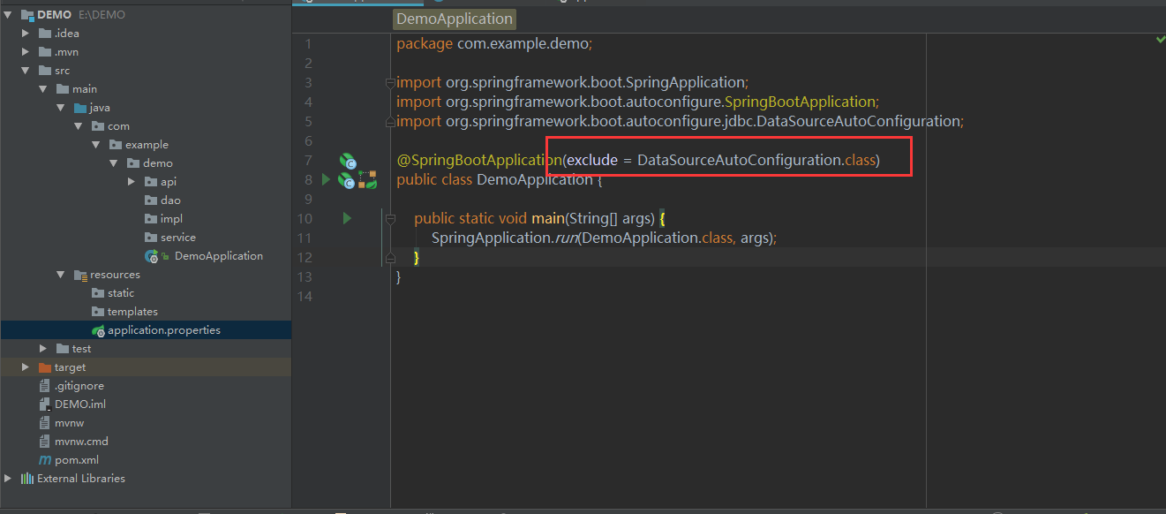Run DemoApplication using gutter run arrow on line 8

click(x=326, y=178)
